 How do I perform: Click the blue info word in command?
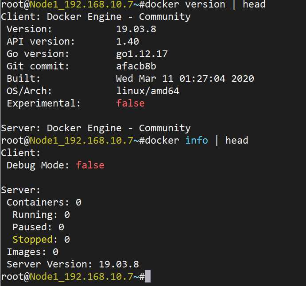(x=197, y=141)
